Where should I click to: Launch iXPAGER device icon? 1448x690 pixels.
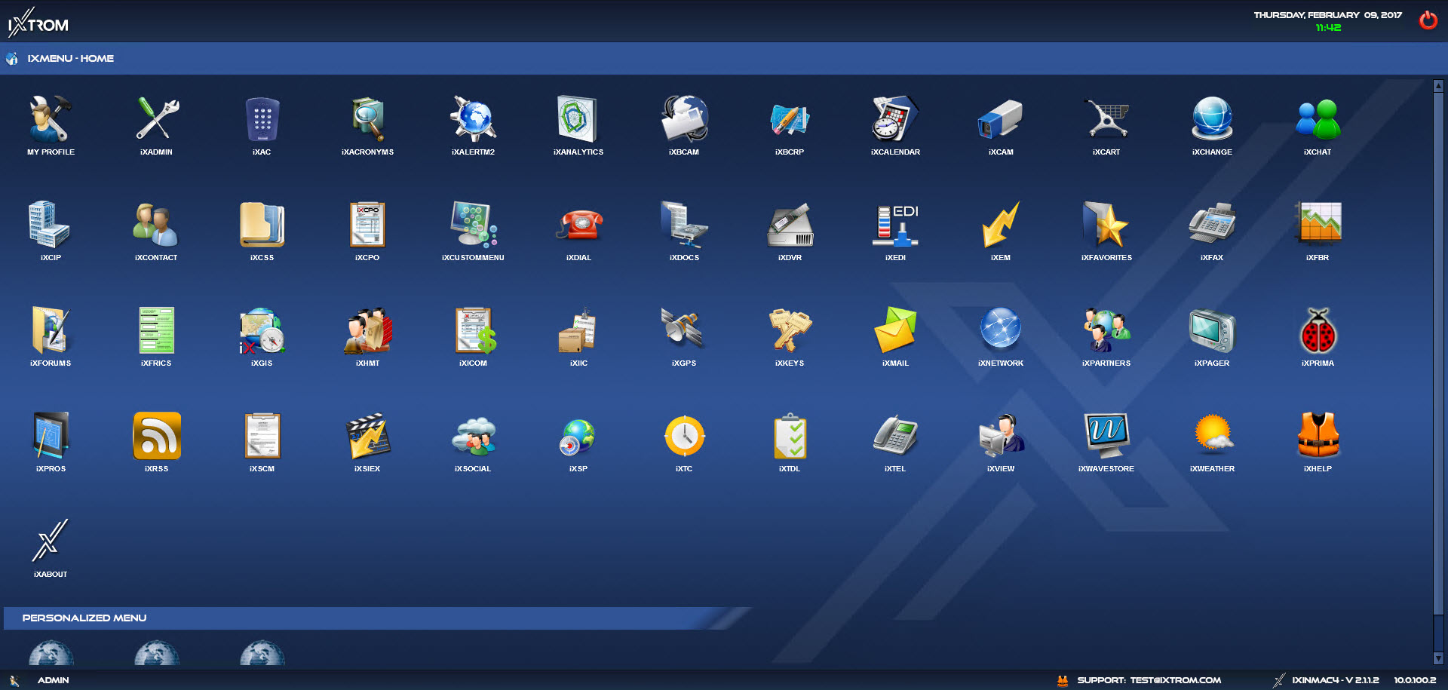pyautogui.click(x=1212, y=330)
